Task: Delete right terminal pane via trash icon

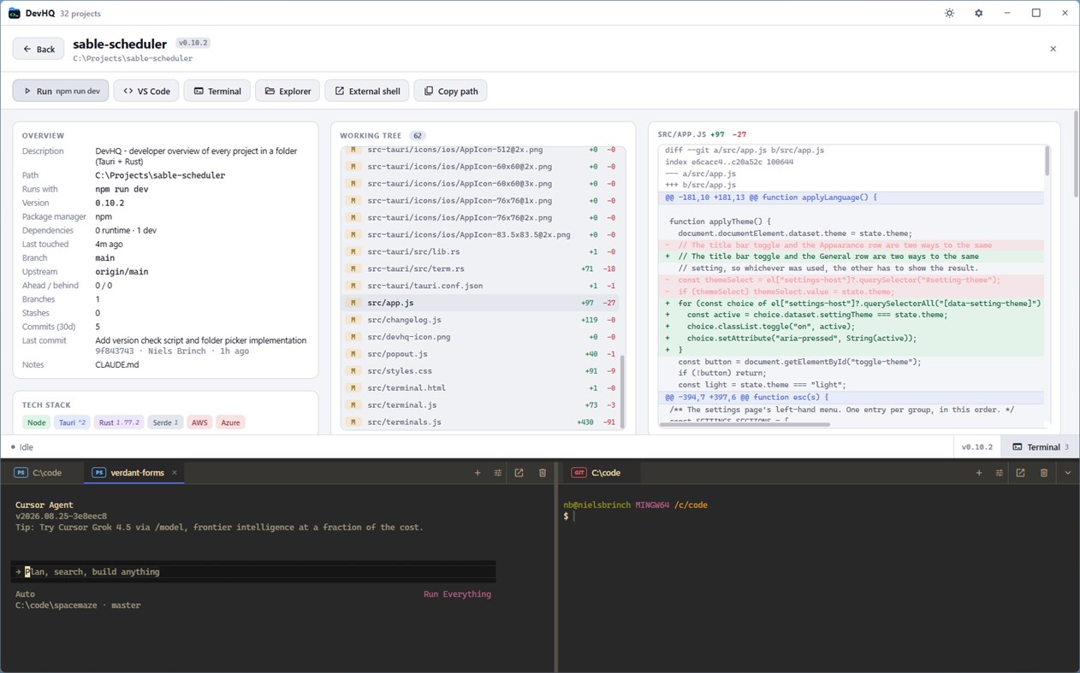Action: pos(1044,473)
